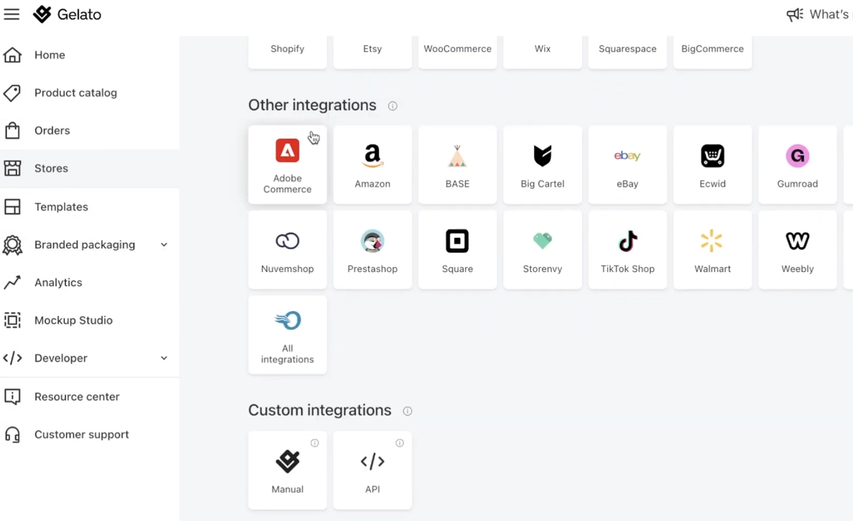Click the Resource center info icon
853x521 pixels.
[x=13, y=397]
